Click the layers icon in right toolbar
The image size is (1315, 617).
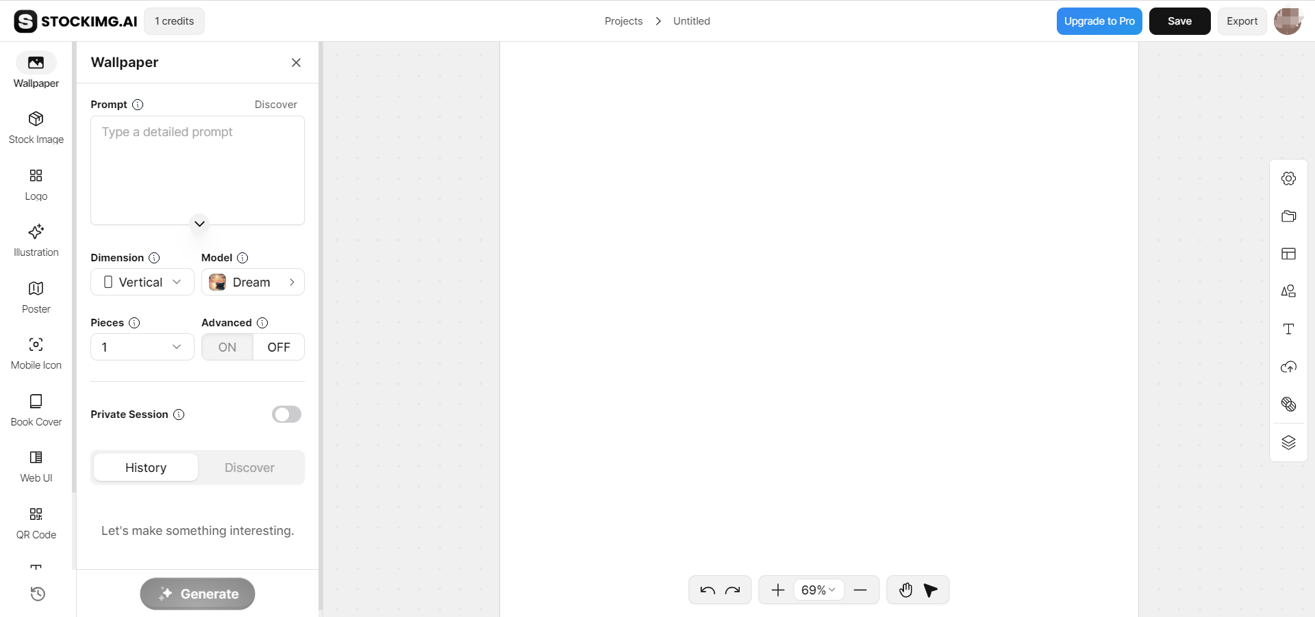1288,443
